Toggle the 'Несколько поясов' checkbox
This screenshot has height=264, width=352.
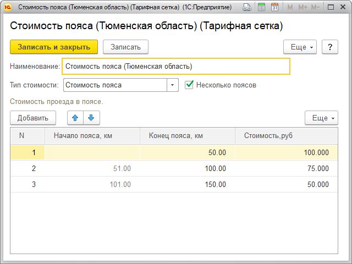click(190, 85)
